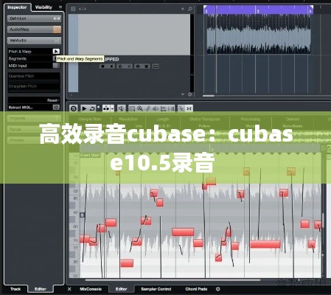
Task: Close the lower zone with X icon
Action: [69, 289]
